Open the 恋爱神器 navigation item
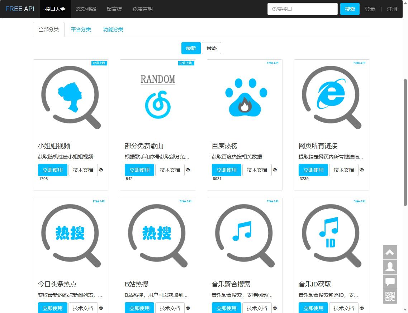The width and height of the screenshot is (408, 313). [x=86, y=9]
